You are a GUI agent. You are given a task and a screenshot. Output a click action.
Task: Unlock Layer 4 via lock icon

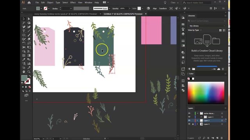pyautogui.click(x=193, y=124)
